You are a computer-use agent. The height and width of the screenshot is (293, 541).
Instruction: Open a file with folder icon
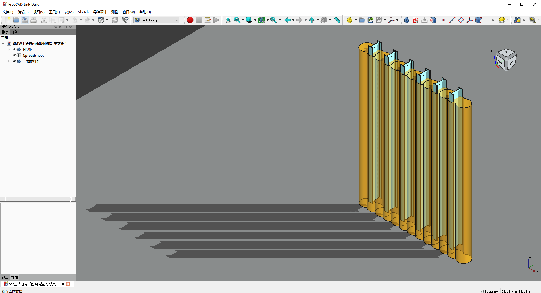tap(16, 20)
